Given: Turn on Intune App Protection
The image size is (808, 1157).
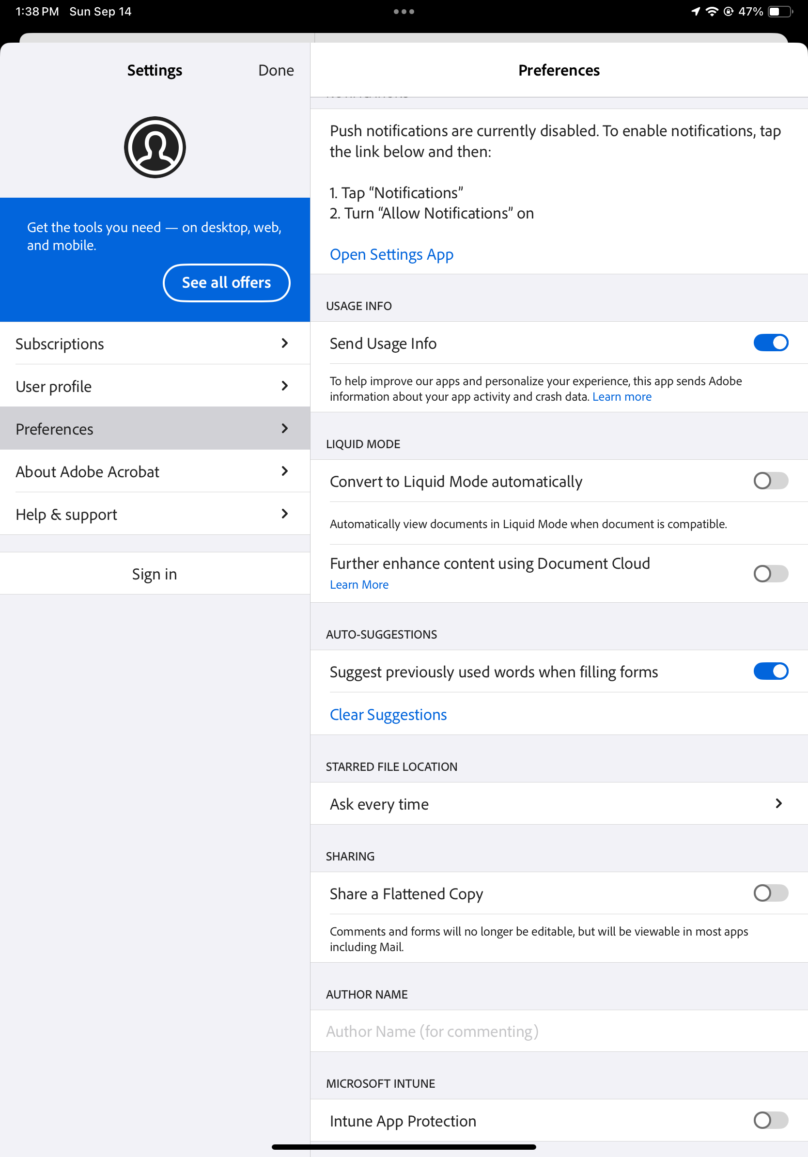Looking at the screenshot, I should pyautogui.click(x=770, y=1121).
